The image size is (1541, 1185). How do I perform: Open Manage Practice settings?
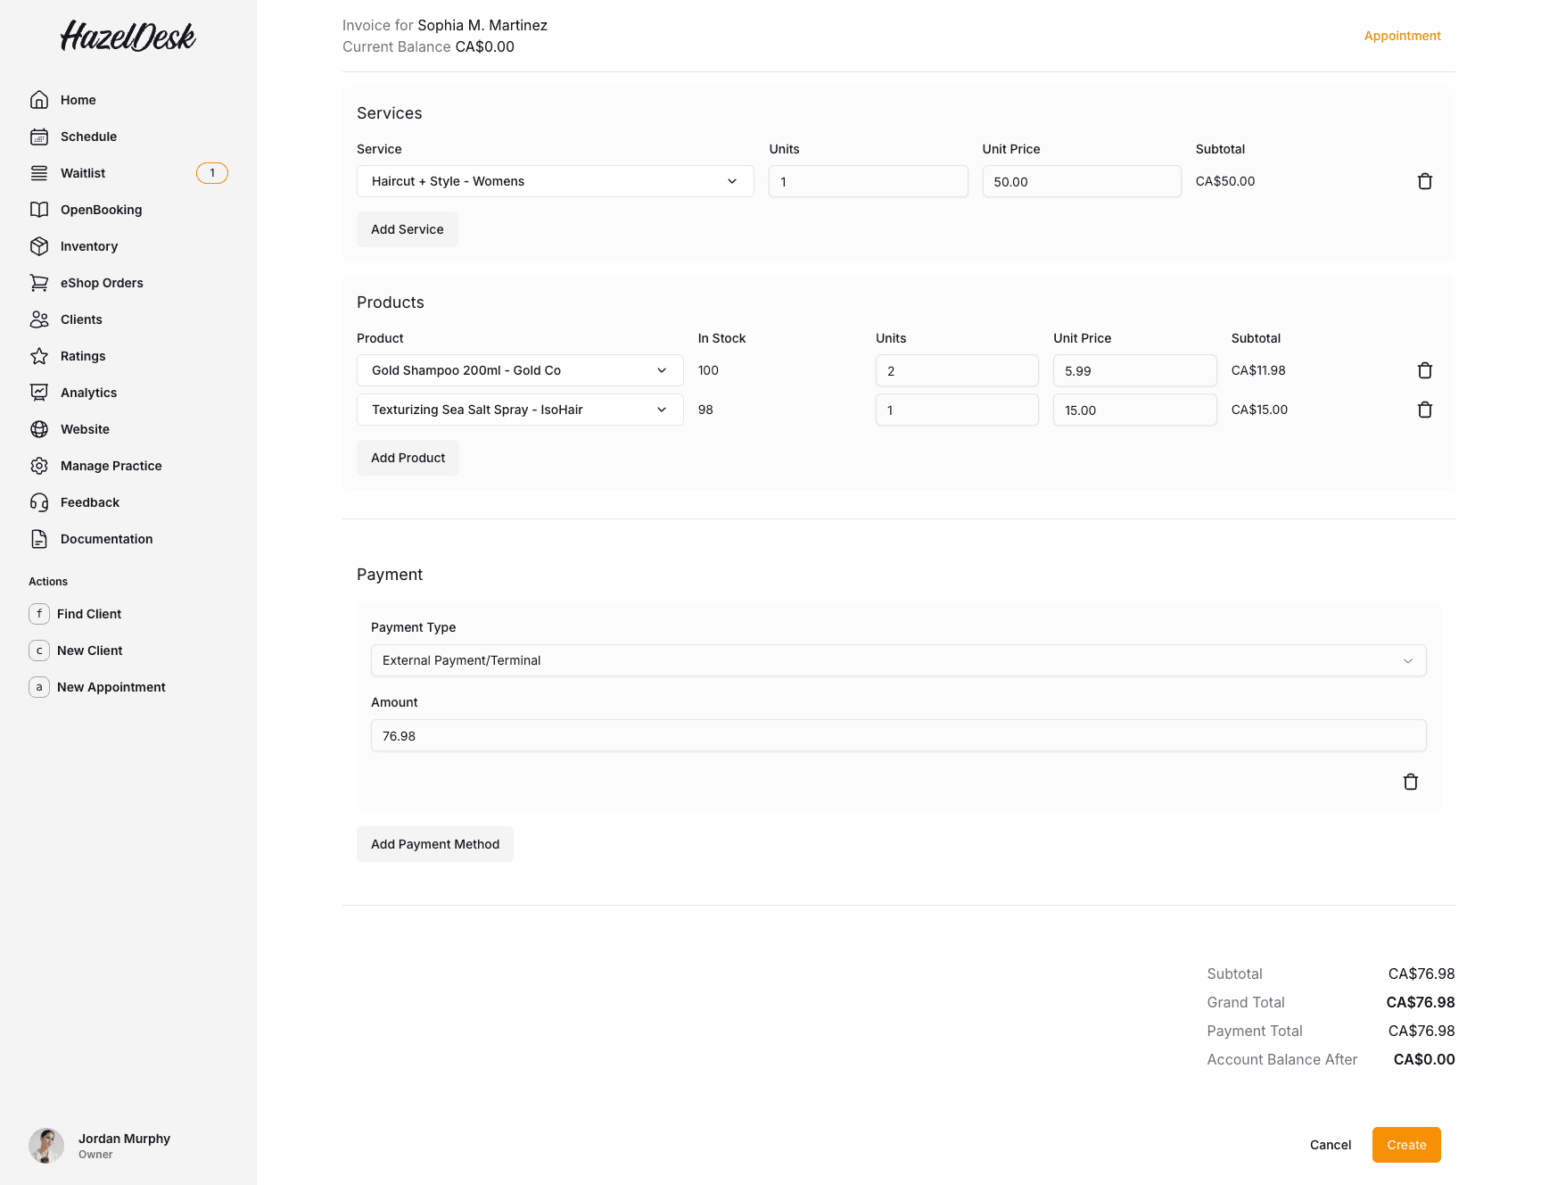[x=111, y=465]
